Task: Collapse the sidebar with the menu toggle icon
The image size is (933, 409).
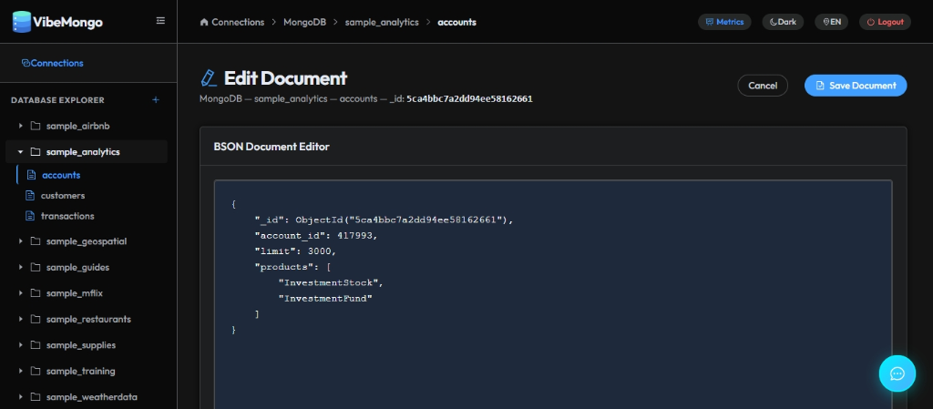Action: (x=160, y=21)
